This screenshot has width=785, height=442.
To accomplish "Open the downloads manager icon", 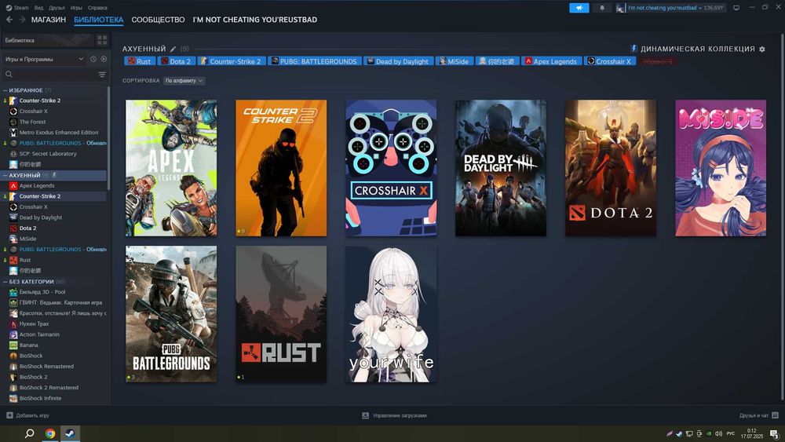I will point(366,415).
